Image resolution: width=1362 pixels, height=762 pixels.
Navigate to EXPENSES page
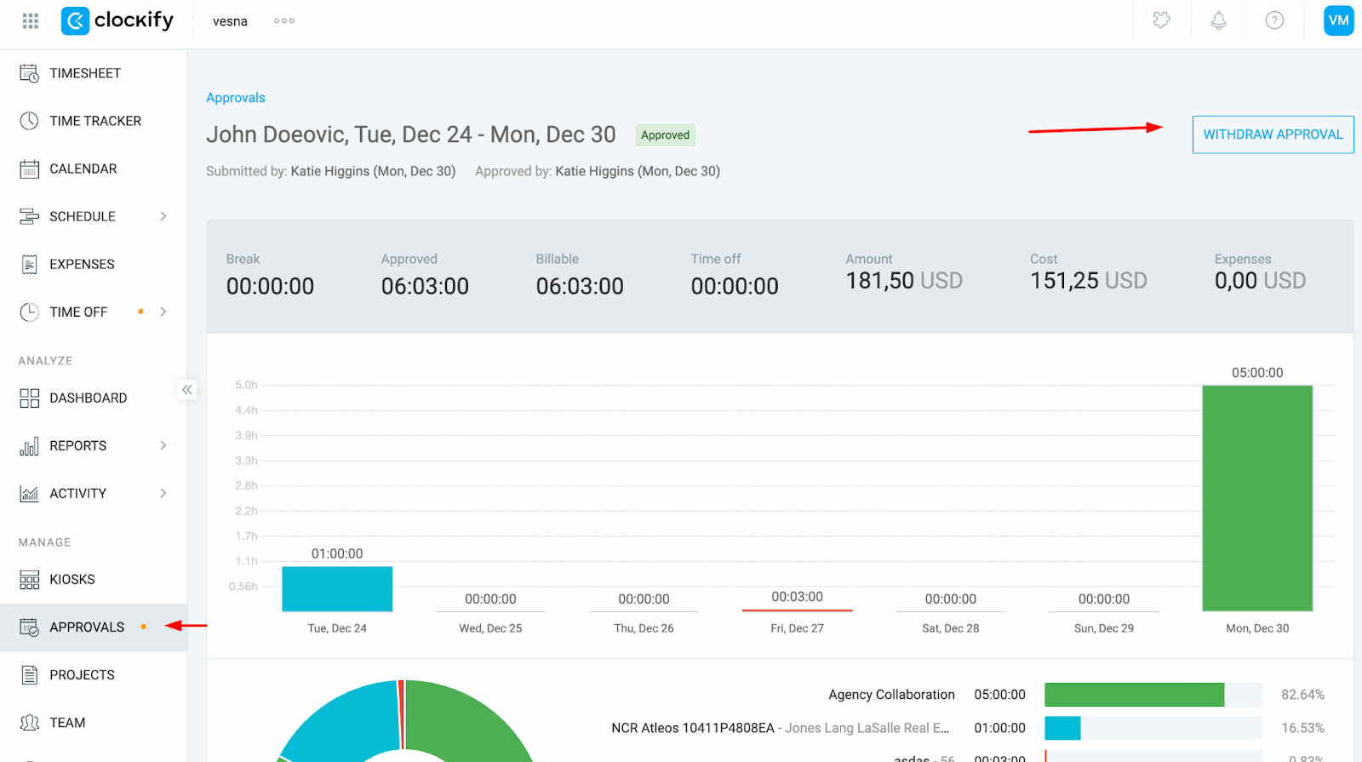point(82,264)
